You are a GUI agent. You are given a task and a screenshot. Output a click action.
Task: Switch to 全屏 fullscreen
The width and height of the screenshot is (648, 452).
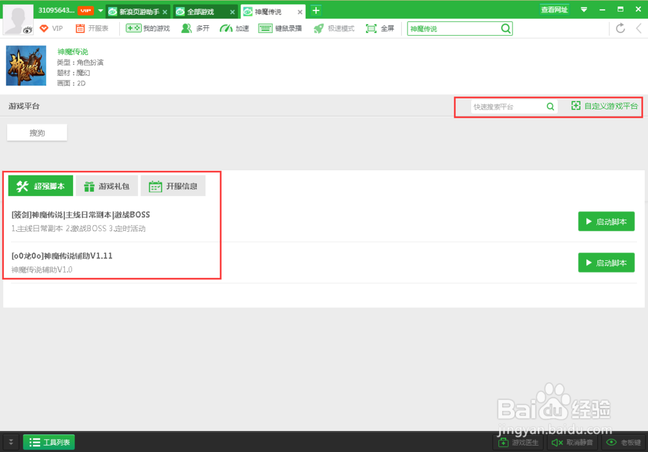380,28
